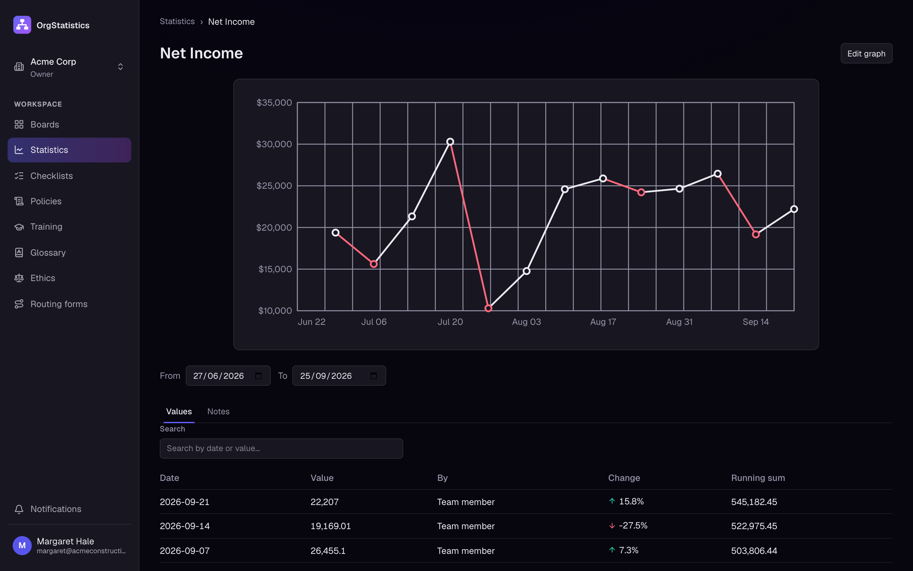Click the OrgStatistics logo icon
The height and width of the screenshot is (571, 913).
[x=22, y=25]
